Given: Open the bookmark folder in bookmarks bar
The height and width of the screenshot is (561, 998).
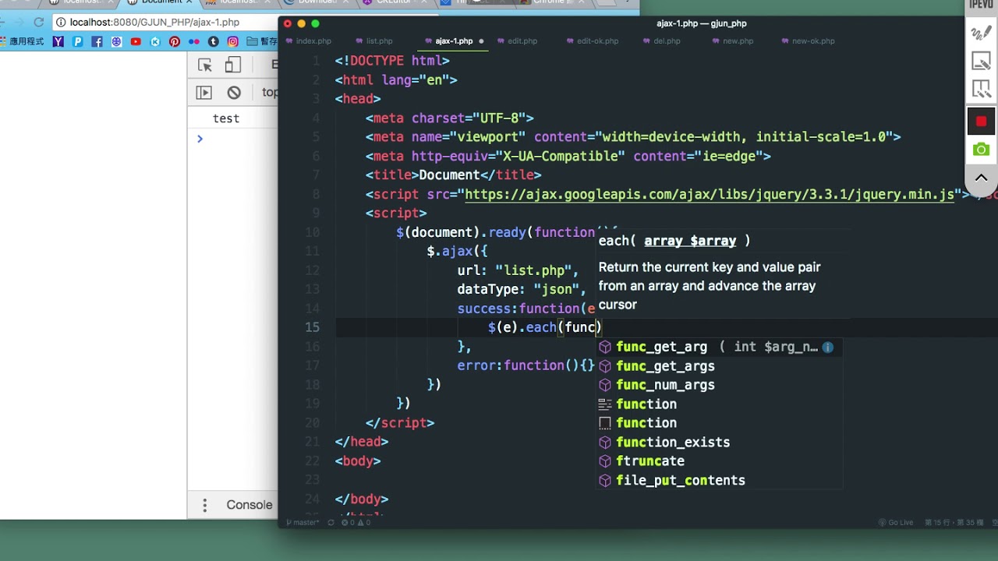Looking at the screenshot, I should (x=262, y=42).
